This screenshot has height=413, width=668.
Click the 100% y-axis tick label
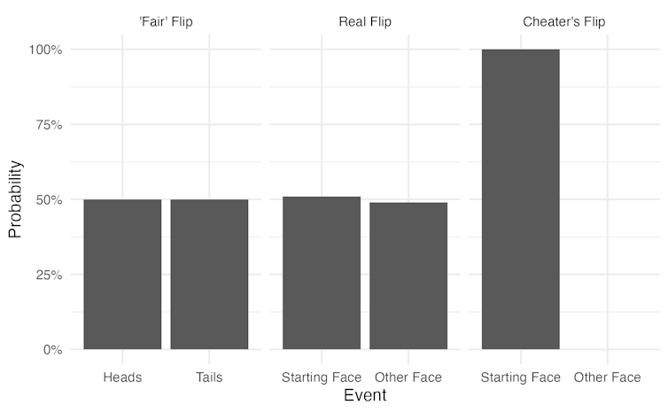click(x=44, y=50)
